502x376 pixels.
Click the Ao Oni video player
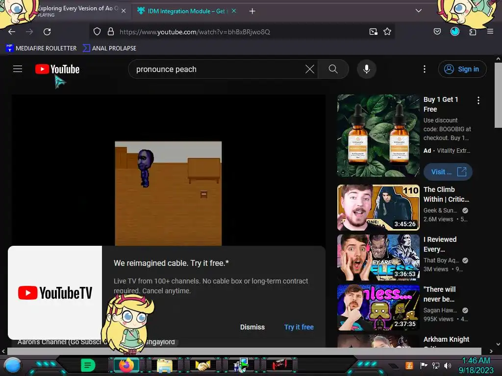169,171
